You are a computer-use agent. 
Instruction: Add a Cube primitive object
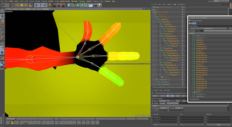[x=69, y=5]
